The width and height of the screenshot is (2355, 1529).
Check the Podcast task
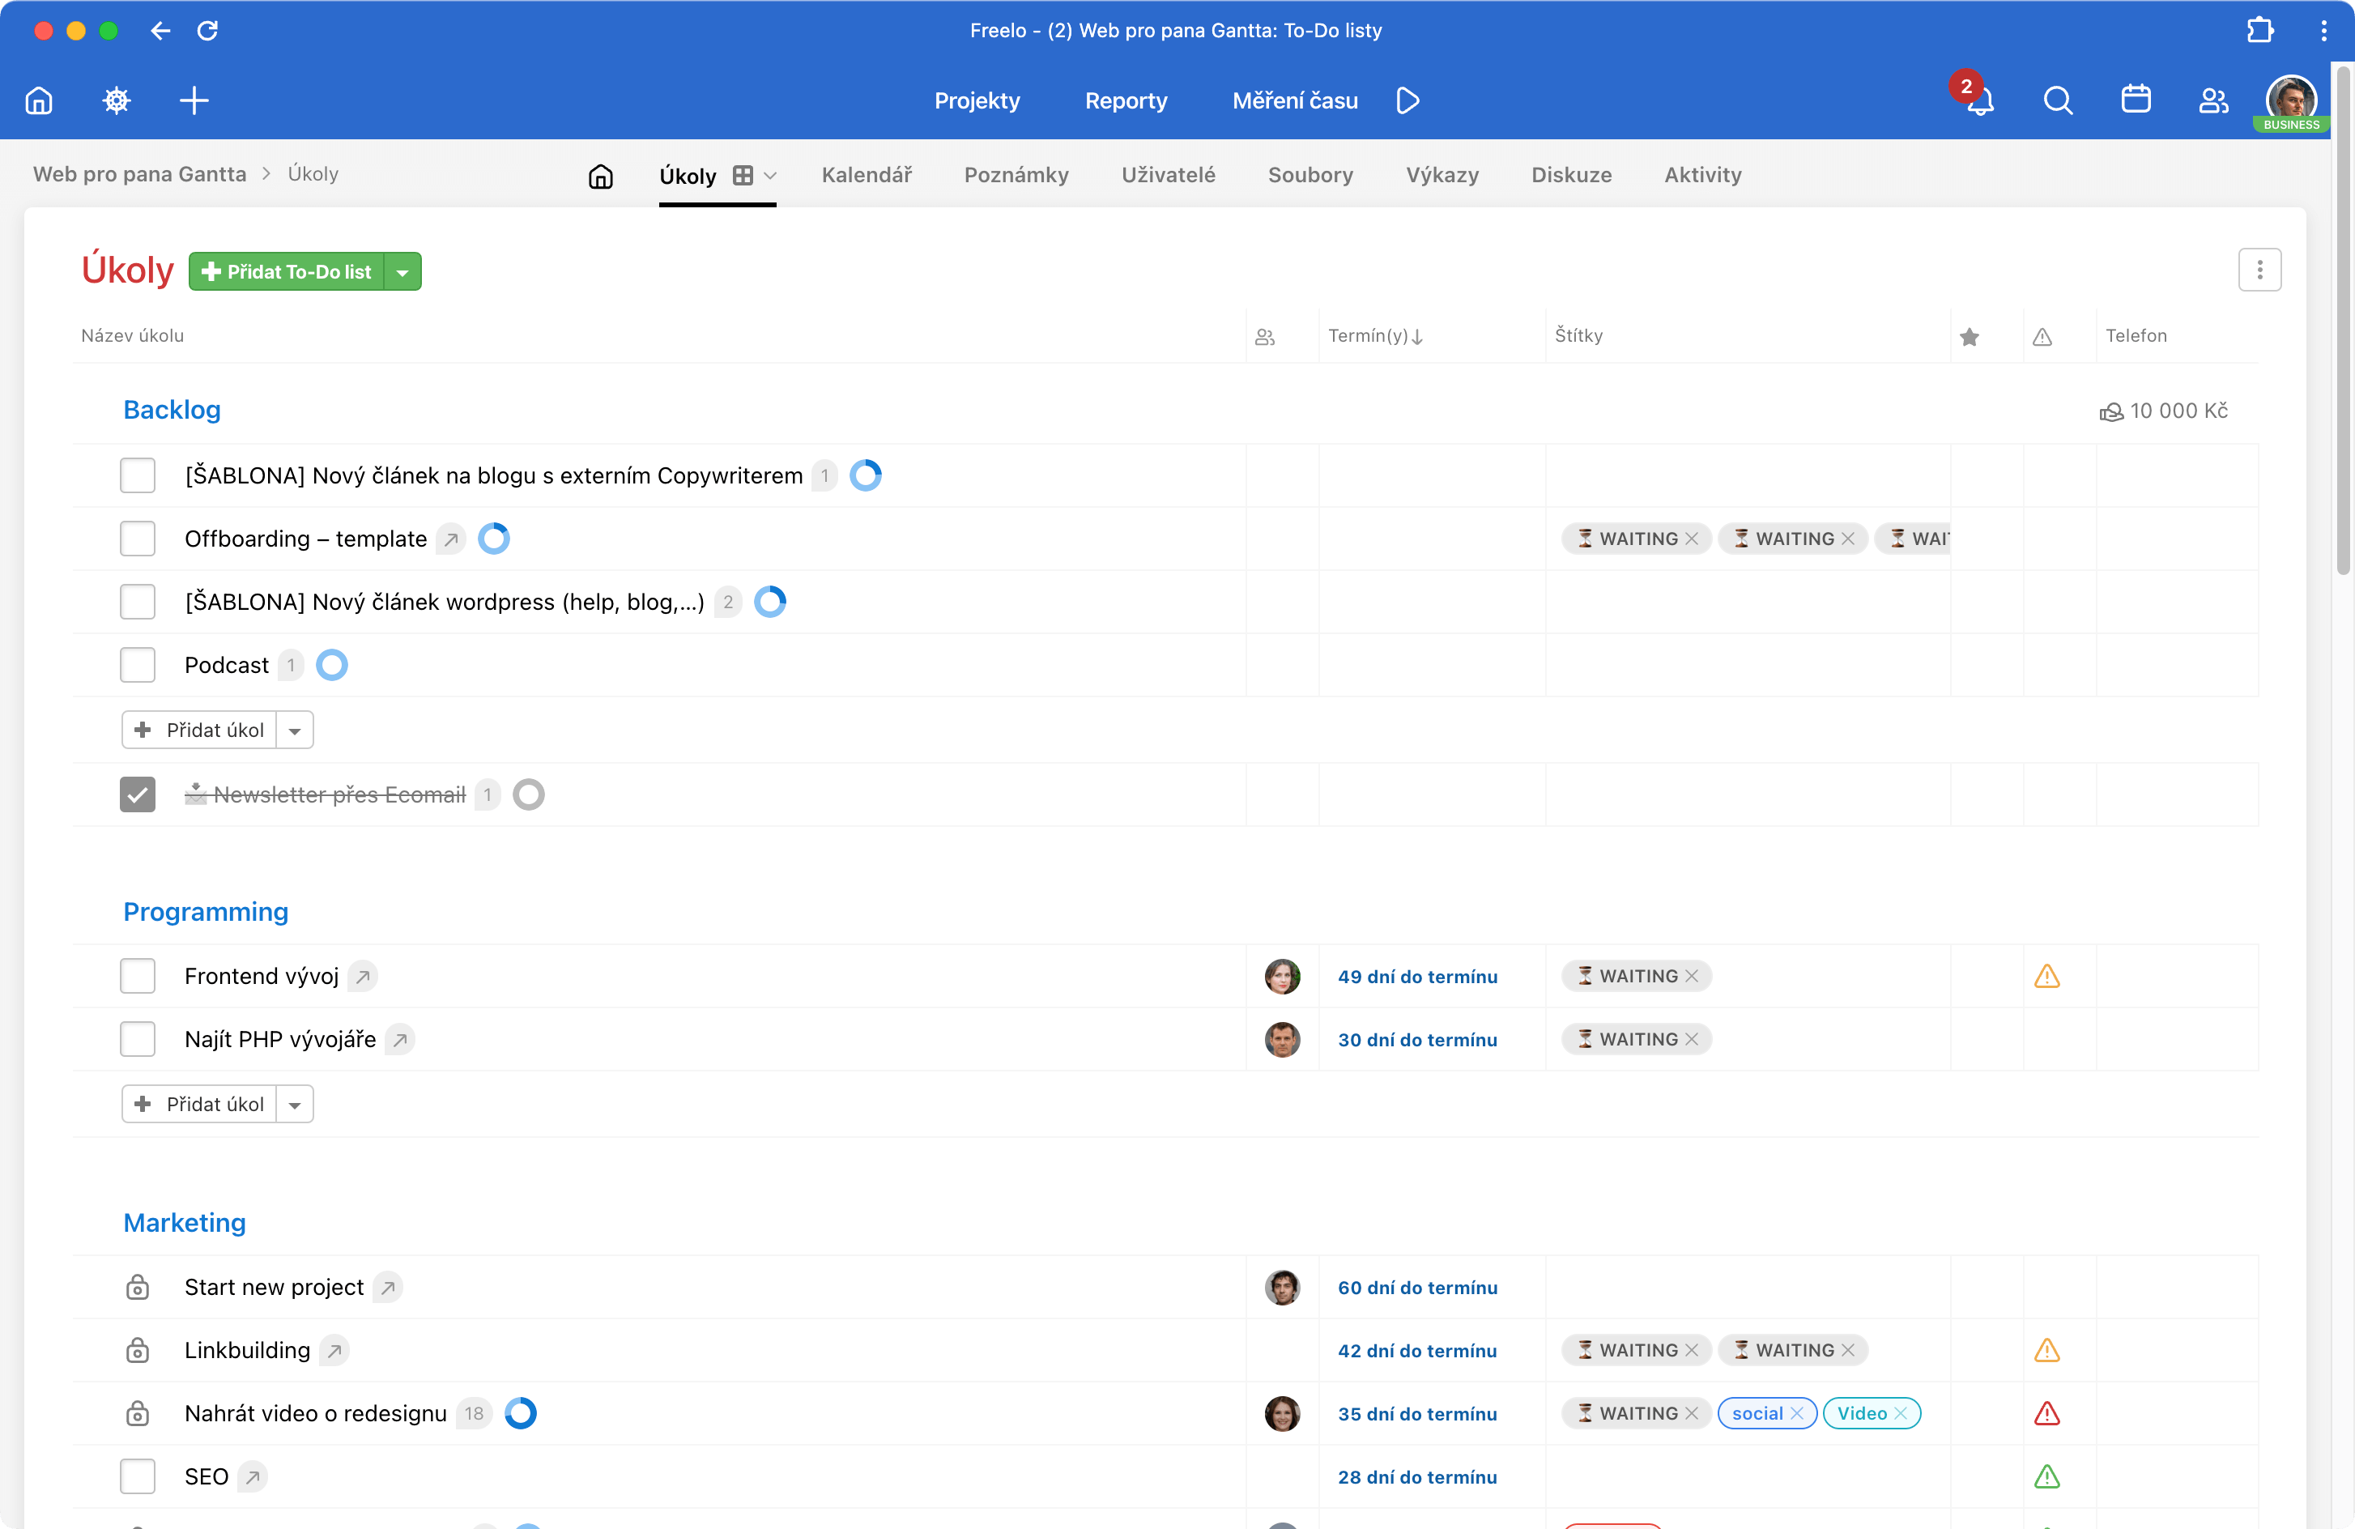click(138, 665)
